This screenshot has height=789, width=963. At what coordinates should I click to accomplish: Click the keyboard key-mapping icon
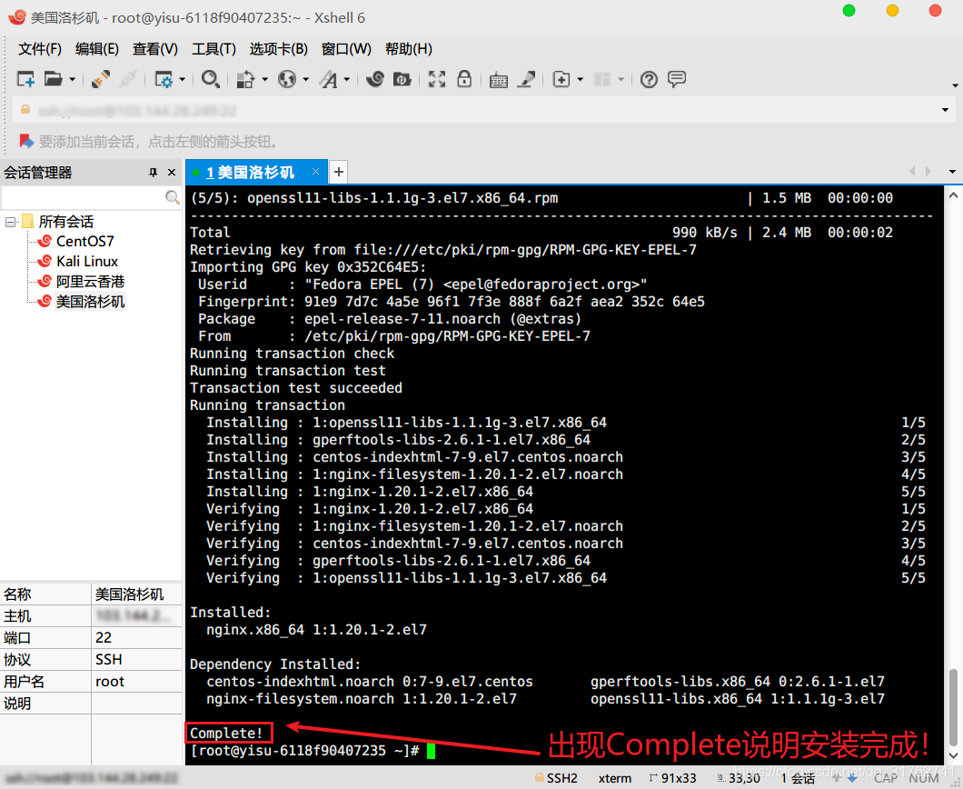pyautogui.click(x=498, y=80)
